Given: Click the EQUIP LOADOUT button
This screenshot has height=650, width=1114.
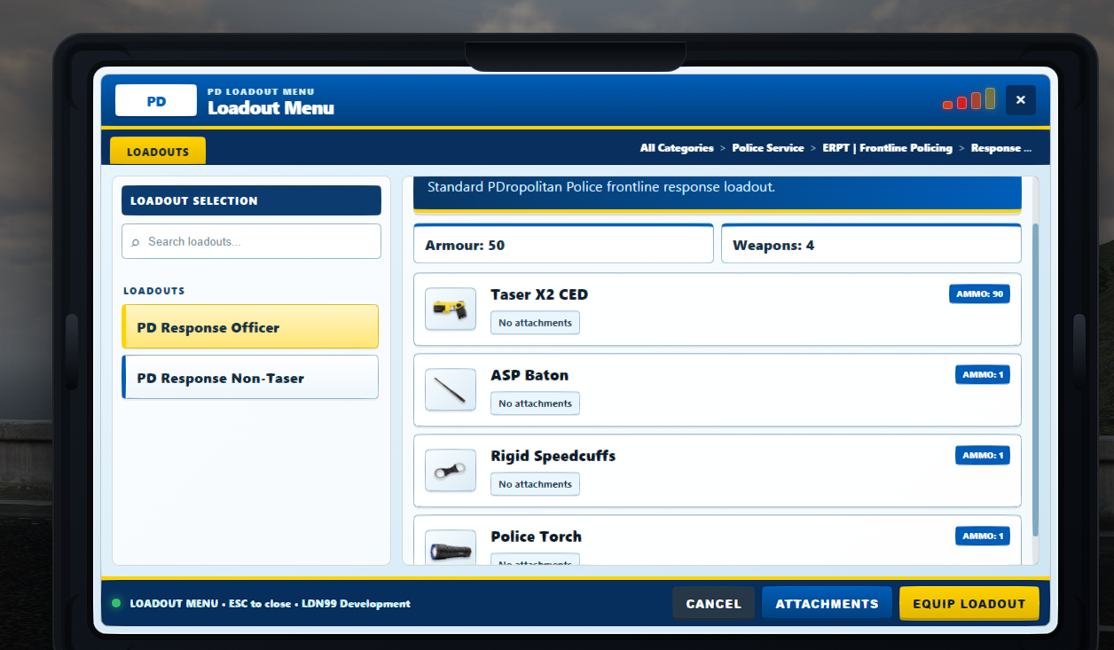Looking at the screenshot, I should click(x=969, y=603).
